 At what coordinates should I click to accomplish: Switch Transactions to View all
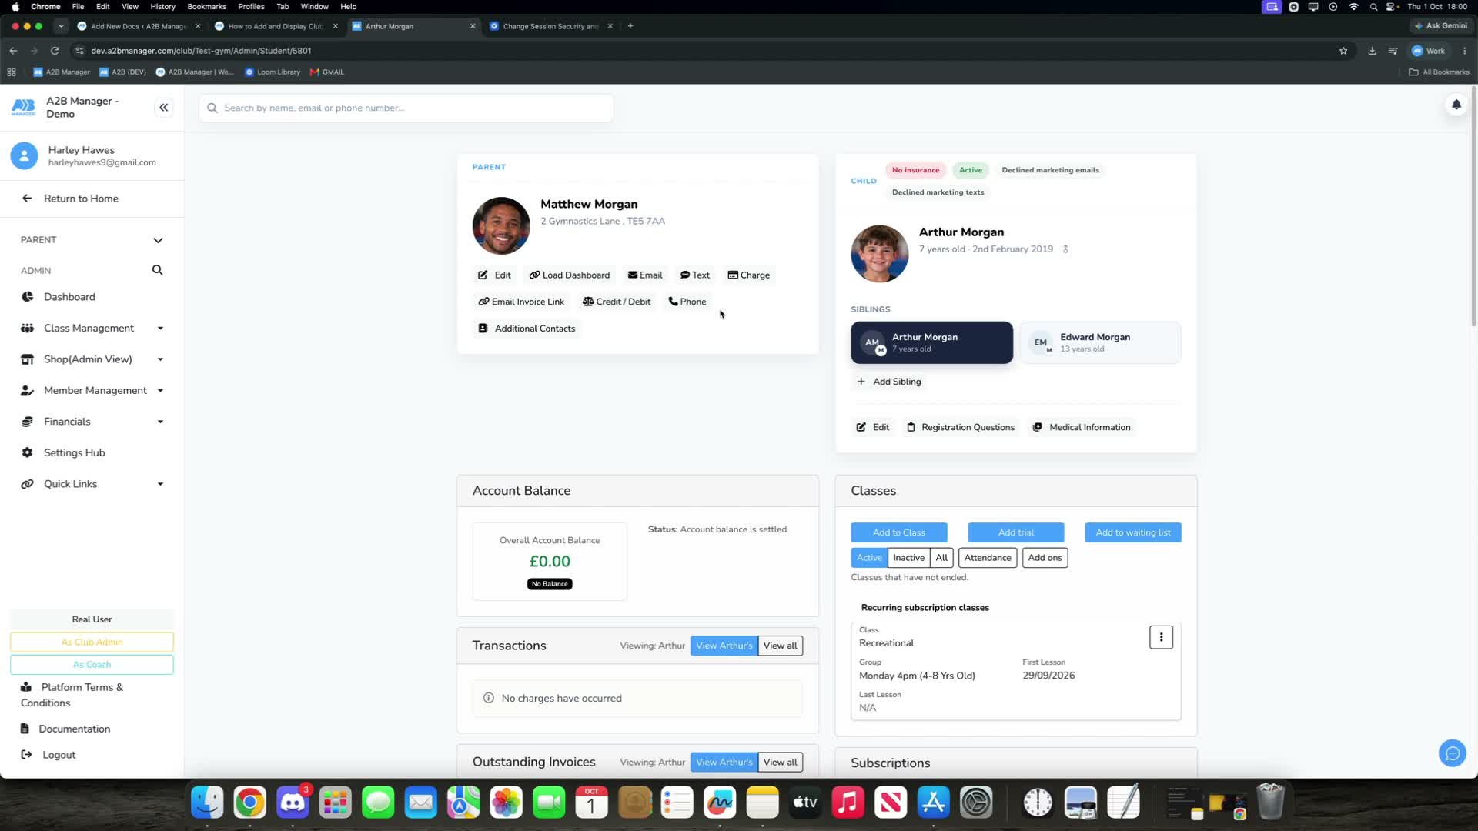780,646
